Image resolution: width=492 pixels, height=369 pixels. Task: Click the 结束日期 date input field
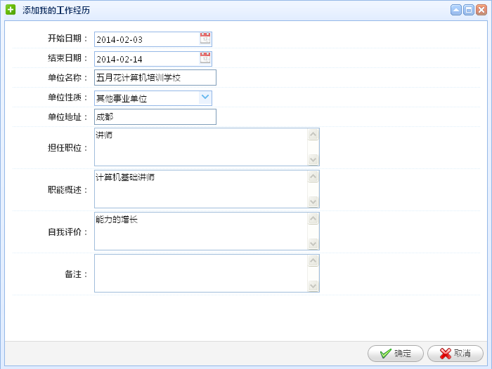[x=147, y=59]
